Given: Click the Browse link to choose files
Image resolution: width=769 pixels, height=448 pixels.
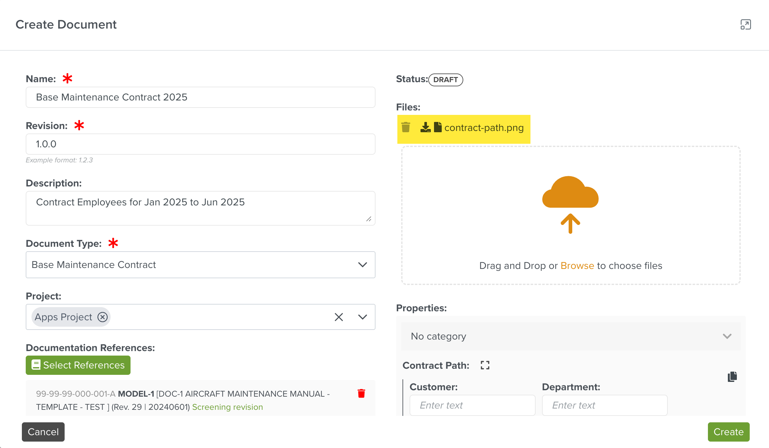Looking at the screenshot, I should (577, 266).
